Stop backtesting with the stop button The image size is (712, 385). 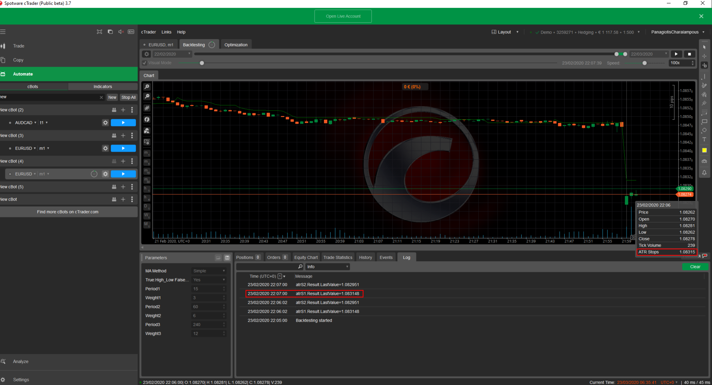tap(689, 54)
